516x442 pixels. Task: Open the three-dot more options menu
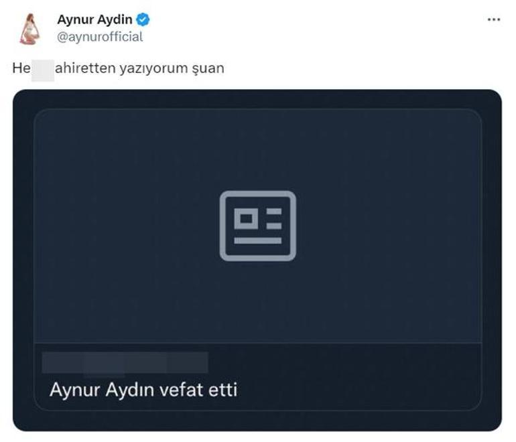click(x=494, y=19)
